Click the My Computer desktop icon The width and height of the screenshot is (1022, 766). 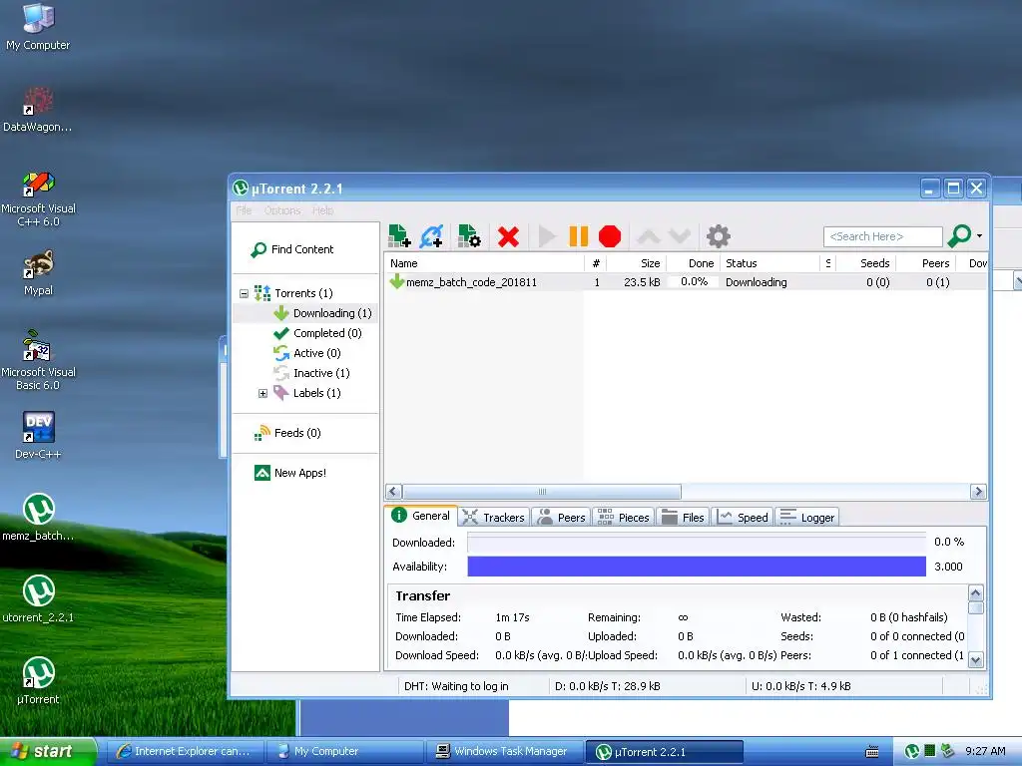point(38,26)
